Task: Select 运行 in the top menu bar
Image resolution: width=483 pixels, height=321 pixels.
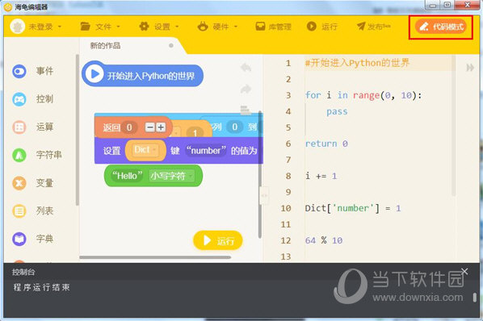Action: (330, 27)
